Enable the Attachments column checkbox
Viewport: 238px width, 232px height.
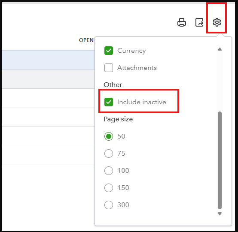point(109,68)
